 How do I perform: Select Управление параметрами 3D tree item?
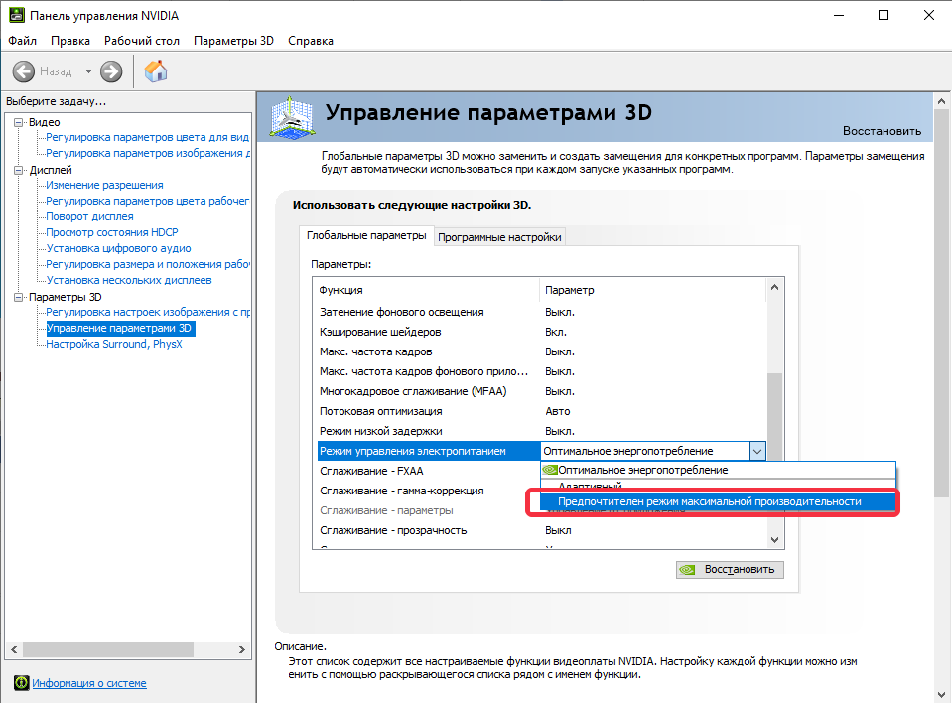click(x=119, y=329)
